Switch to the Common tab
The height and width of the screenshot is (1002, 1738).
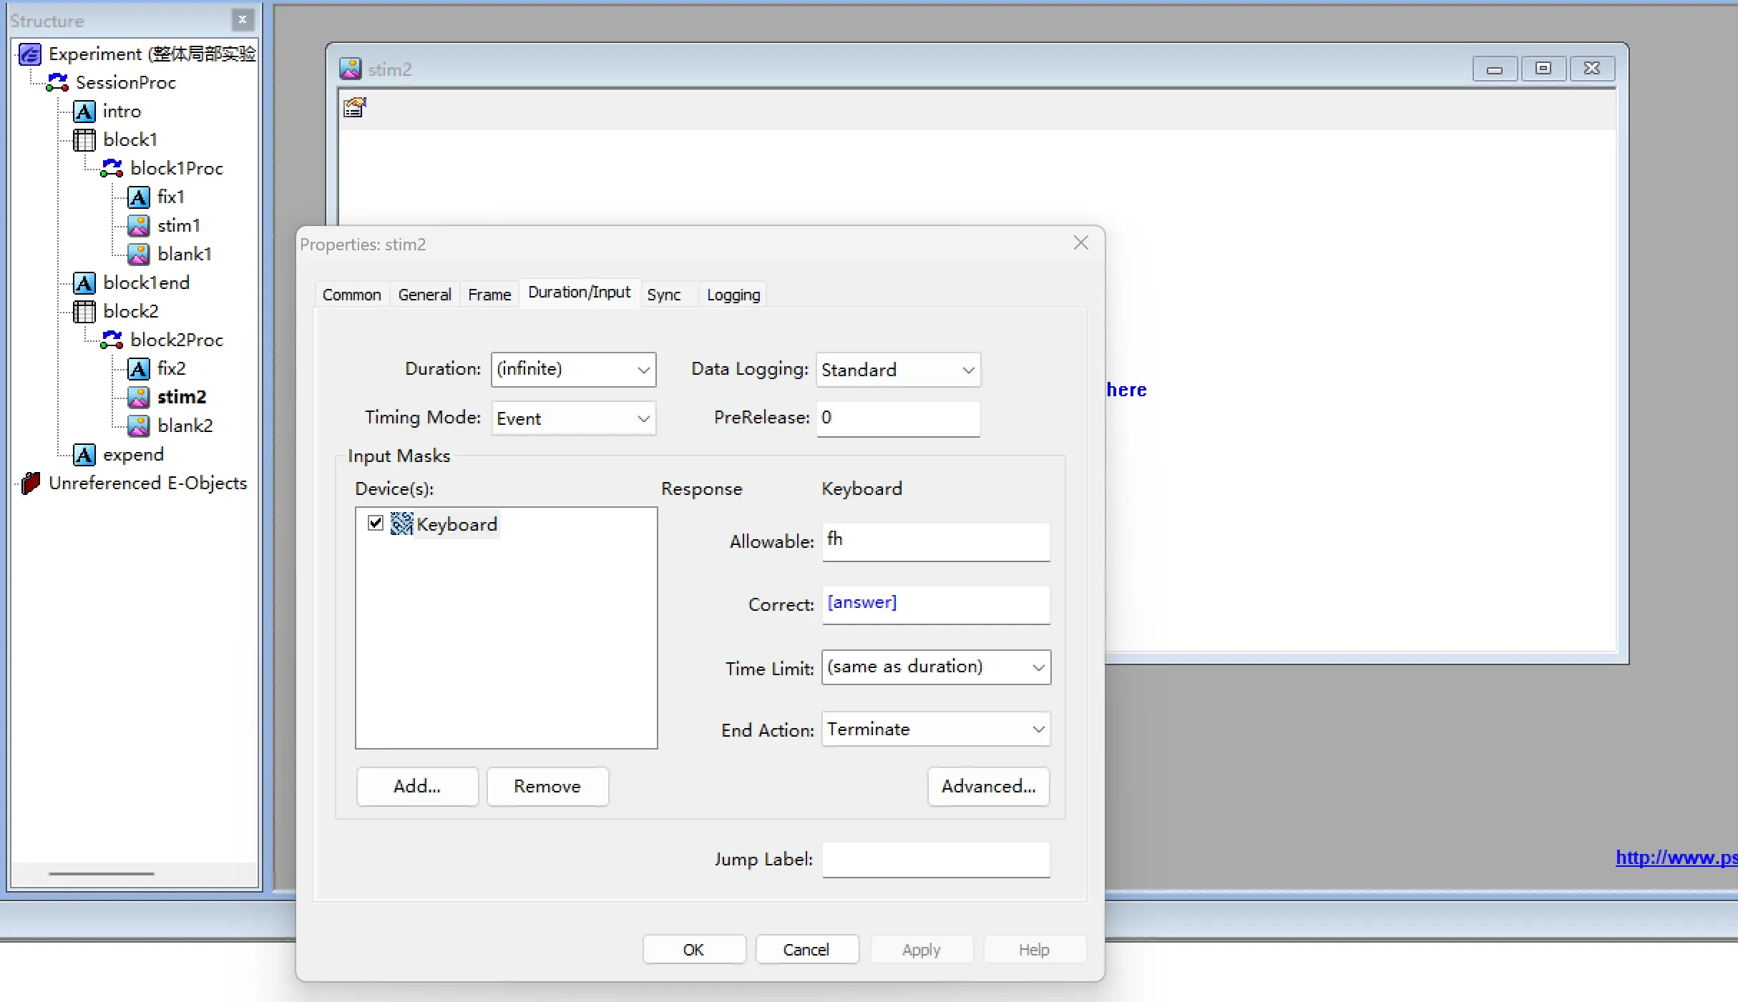click(352, 295)
